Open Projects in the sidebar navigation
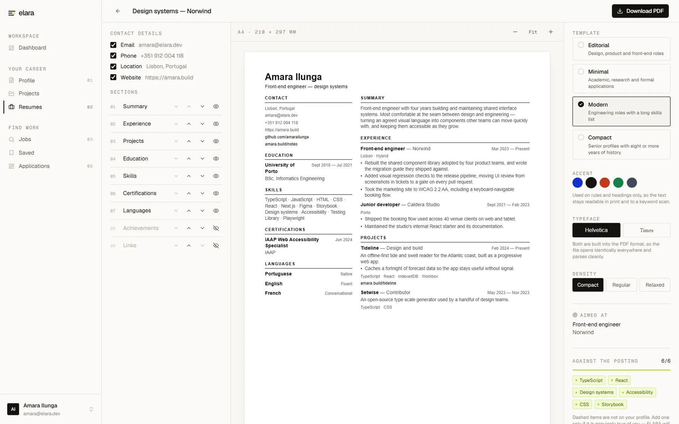This screenshot has width=679, height=424. [51, 93]
